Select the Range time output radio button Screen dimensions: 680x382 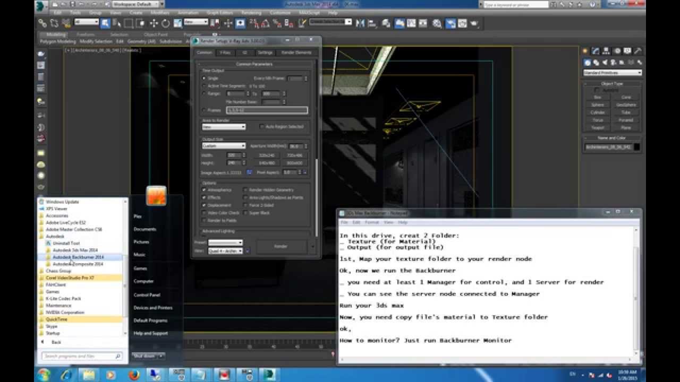204,93
